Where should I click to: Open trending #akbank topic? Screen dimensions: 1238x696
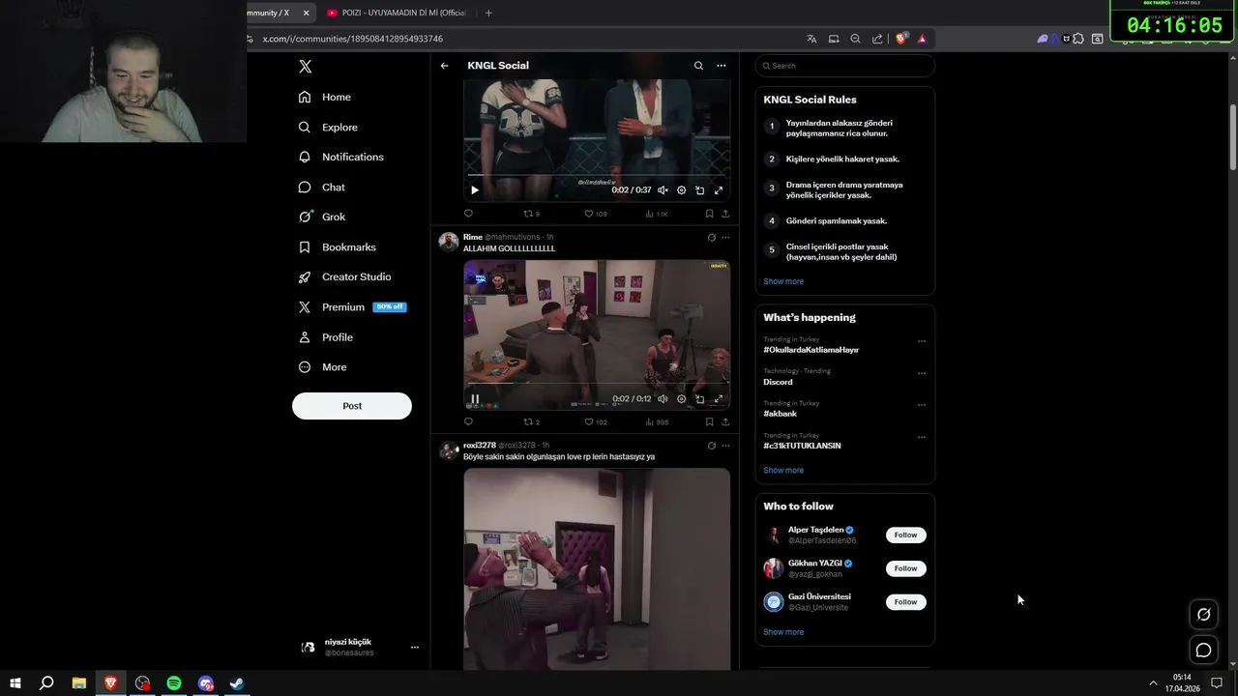tap(780, 414)
